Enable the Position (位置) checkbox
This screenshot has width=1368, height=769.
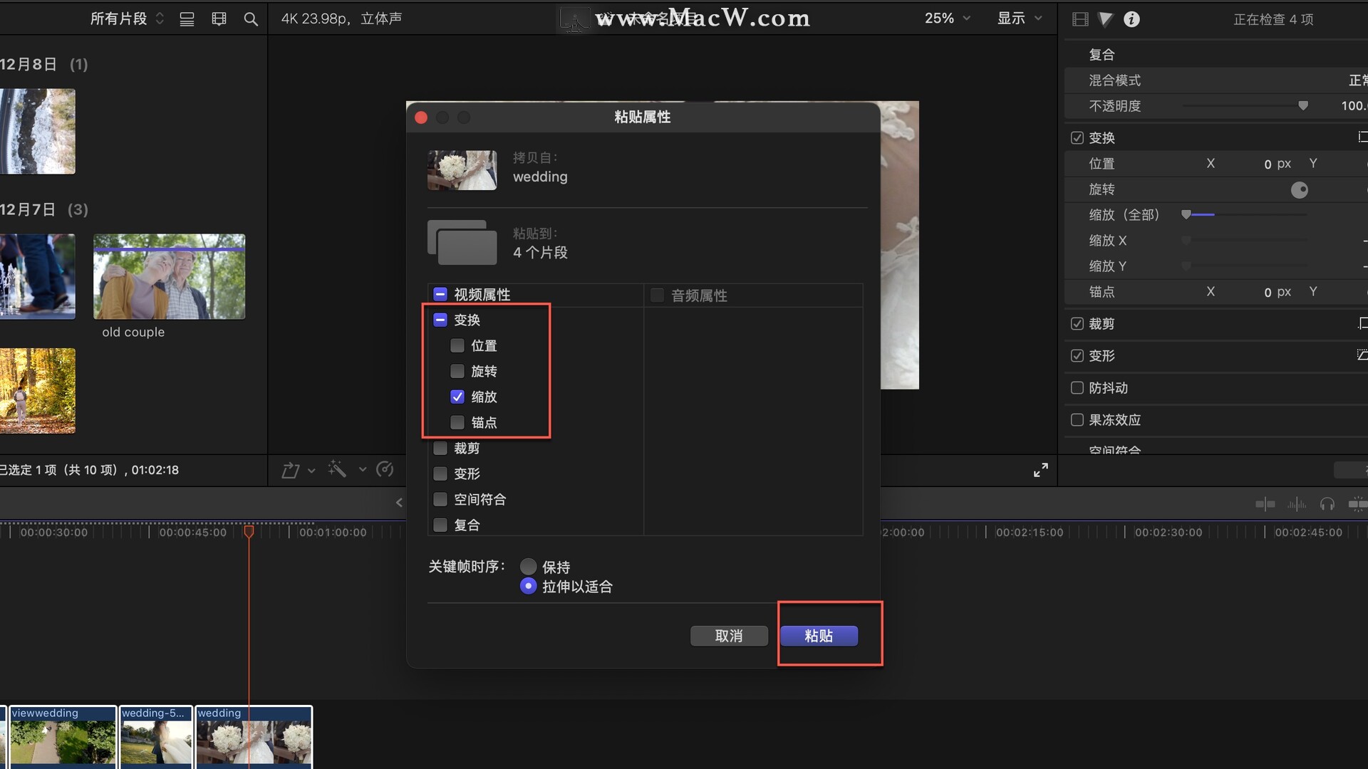[457, 345]
